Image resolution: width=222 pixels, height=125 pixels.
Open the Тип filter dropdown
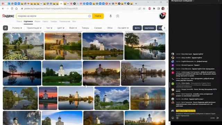(49, 28)
